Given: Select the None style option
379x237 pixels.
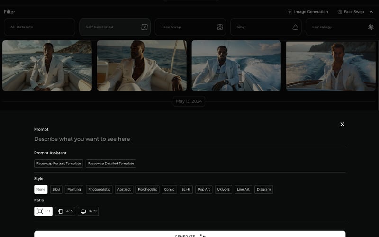Looking at the screenshot, I should click(41, 189).
